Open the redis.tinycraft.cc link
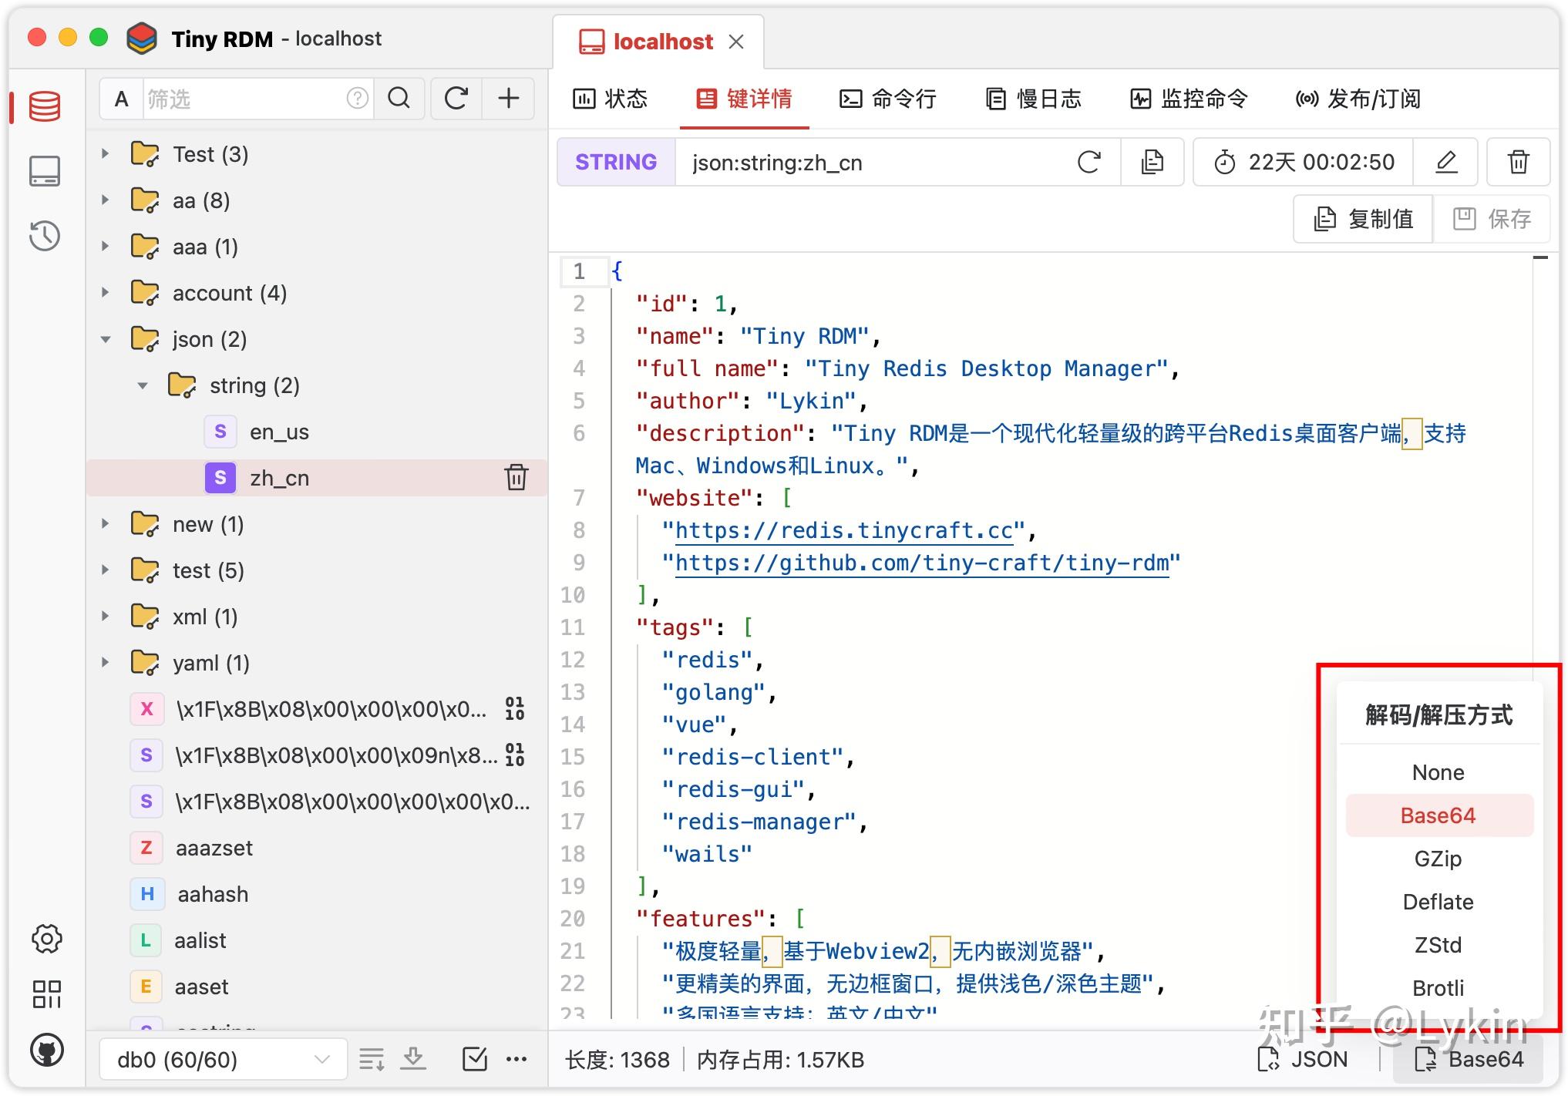 tap(843, 530)
